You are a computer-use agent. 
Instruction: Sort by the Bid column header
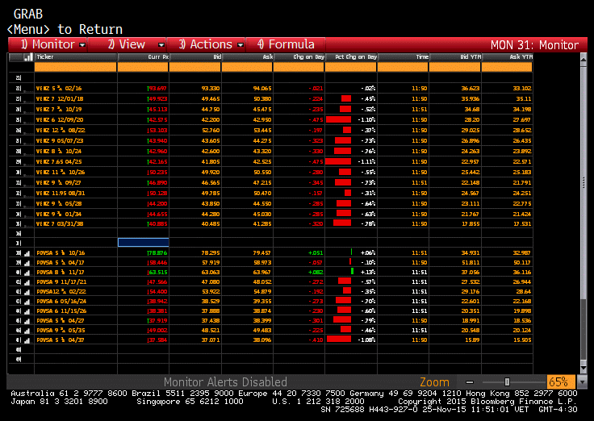[x=195, y=57]
